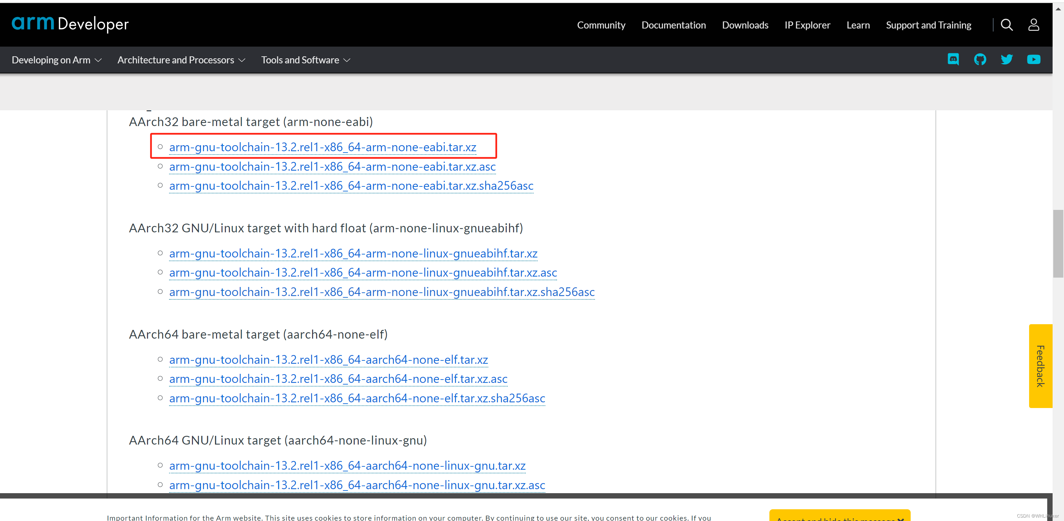Click the vertical page scrollbar thumb
The image size is (1064, 521).
pyautogui.click(x=1058, y=244)
